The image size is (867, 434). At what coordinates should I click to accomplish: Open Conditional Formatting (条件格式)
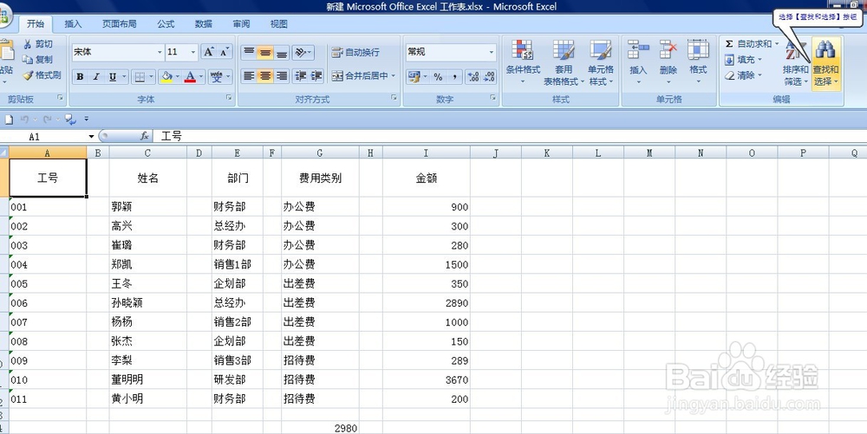[x=523, y=62]
